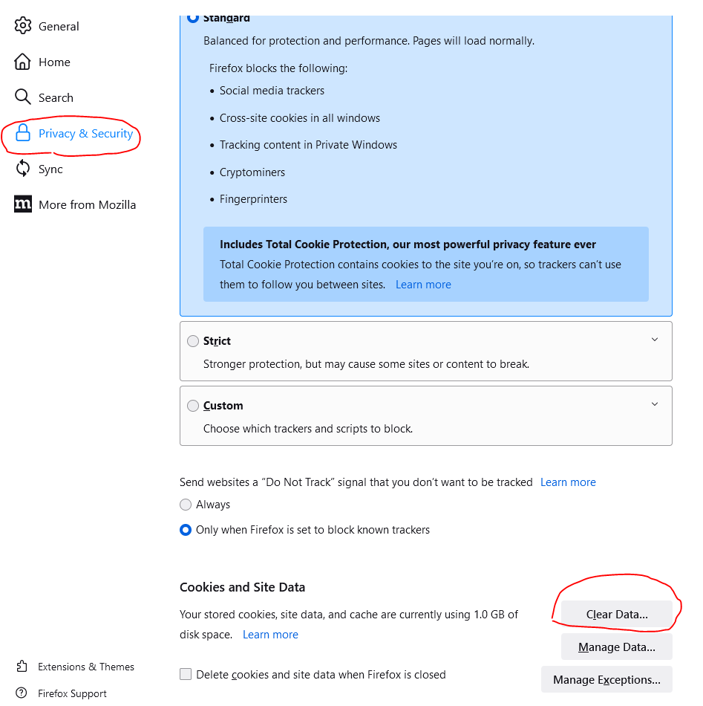Click the Clear Data button
Viewport: 703px width, 706px height.
(x=617, y=614)
